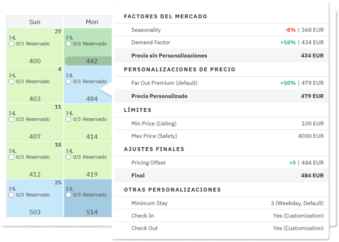
Task: Click the moon icon in Sunday 18 cell
Action: tap(15, 151)
